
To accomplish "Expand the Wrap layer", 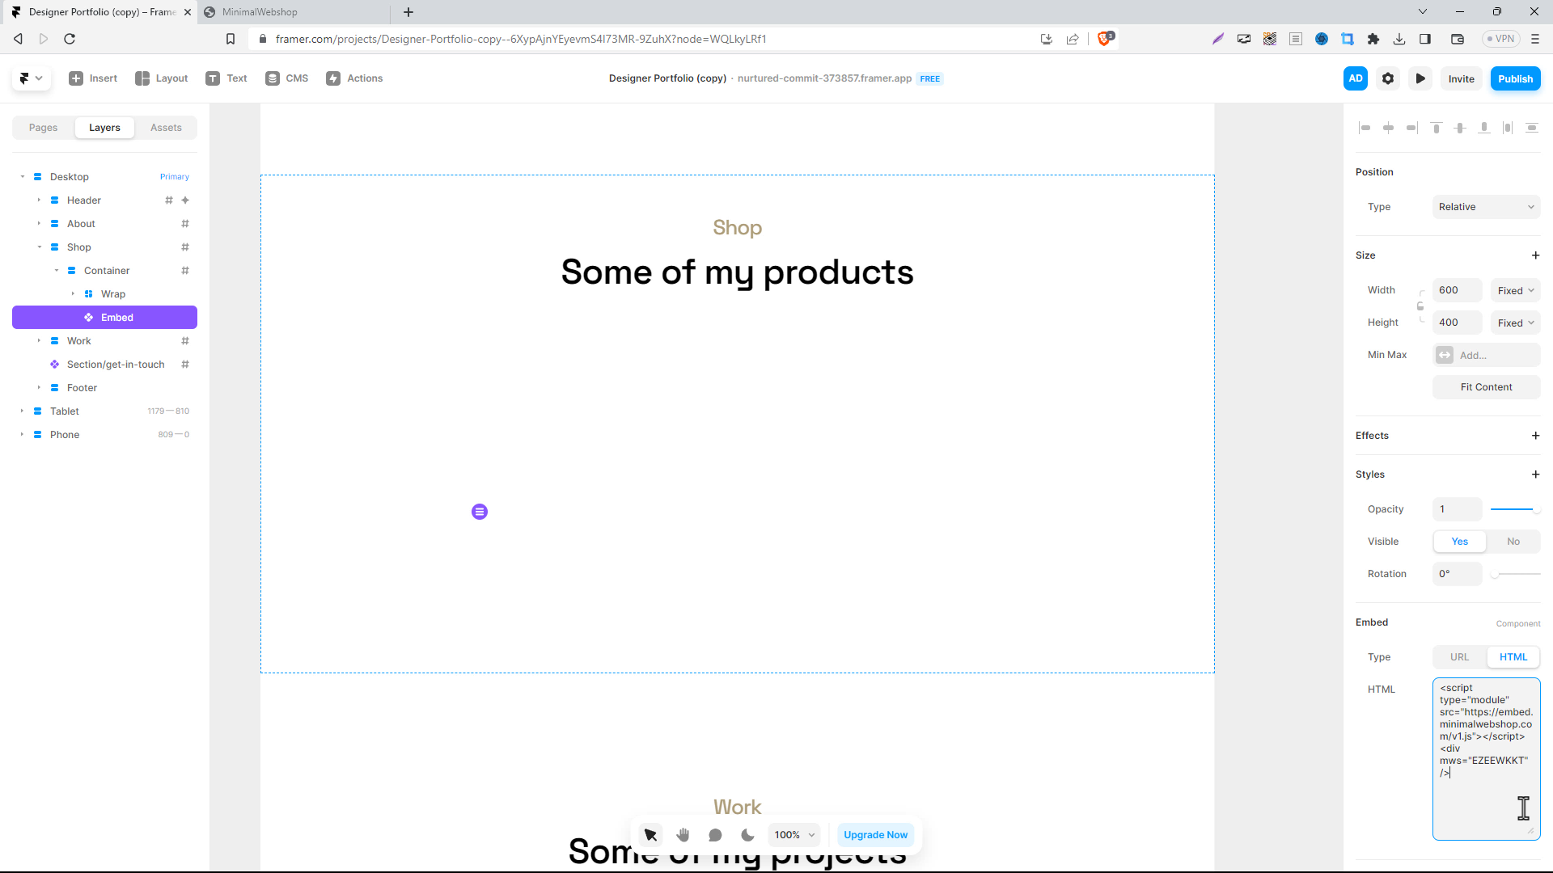I will click(x=73, y=294).
